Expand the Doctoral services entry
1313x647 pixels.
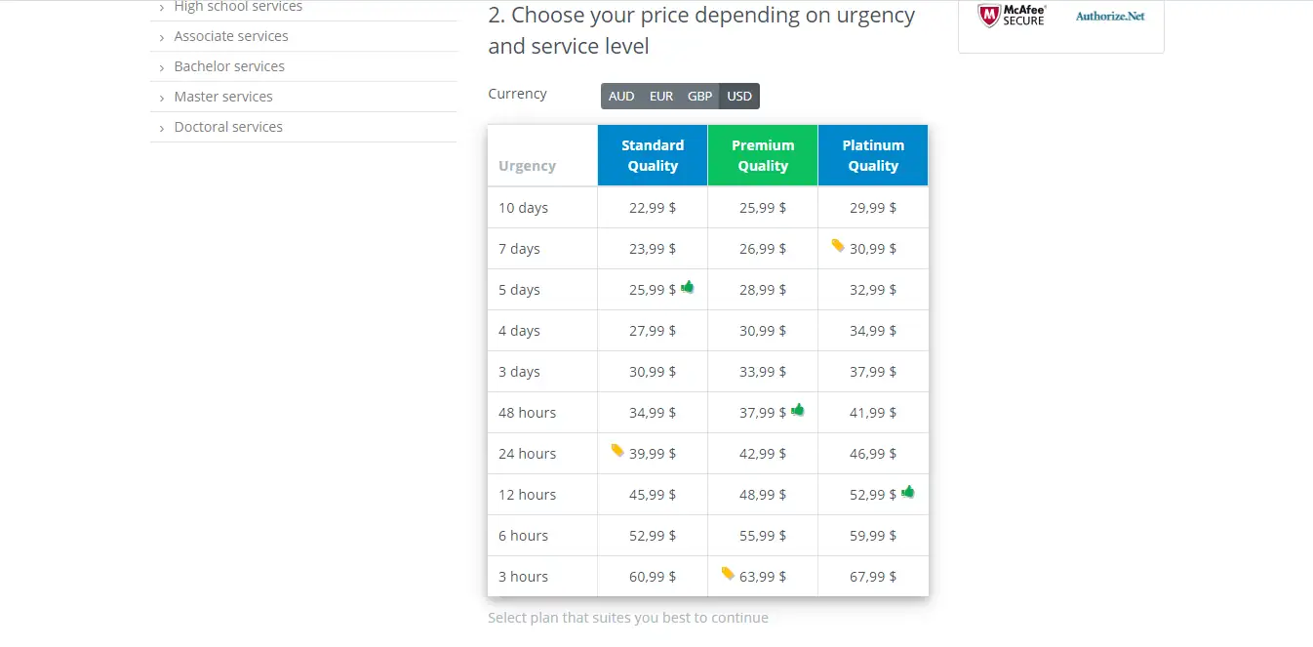[x=228, y=127]
